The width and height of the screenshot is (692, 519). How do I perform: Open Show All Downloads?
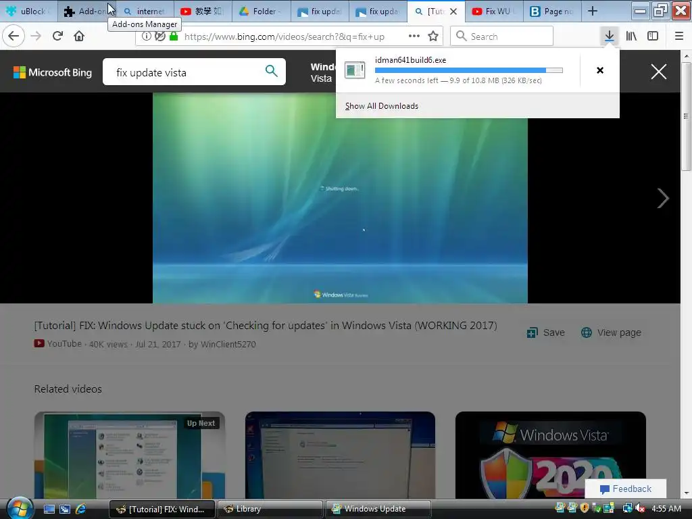[381, 106]
